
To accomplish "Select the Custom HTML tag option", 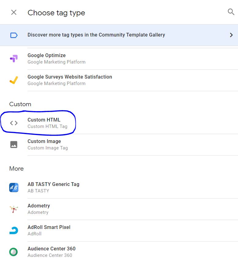I will click(x=119, y=123).
